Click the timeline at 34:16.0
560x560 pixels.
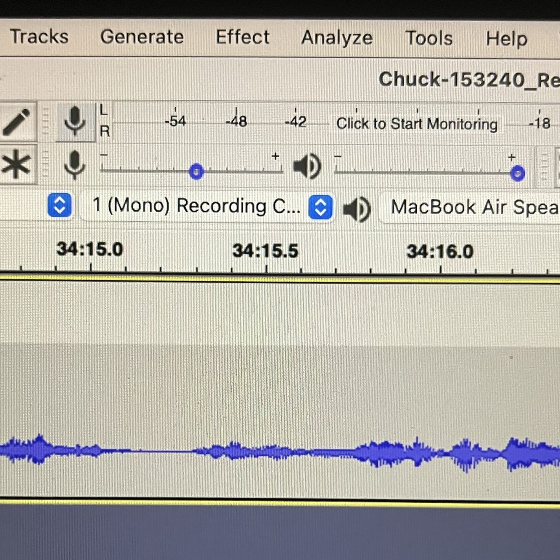(x=440, y=252)
